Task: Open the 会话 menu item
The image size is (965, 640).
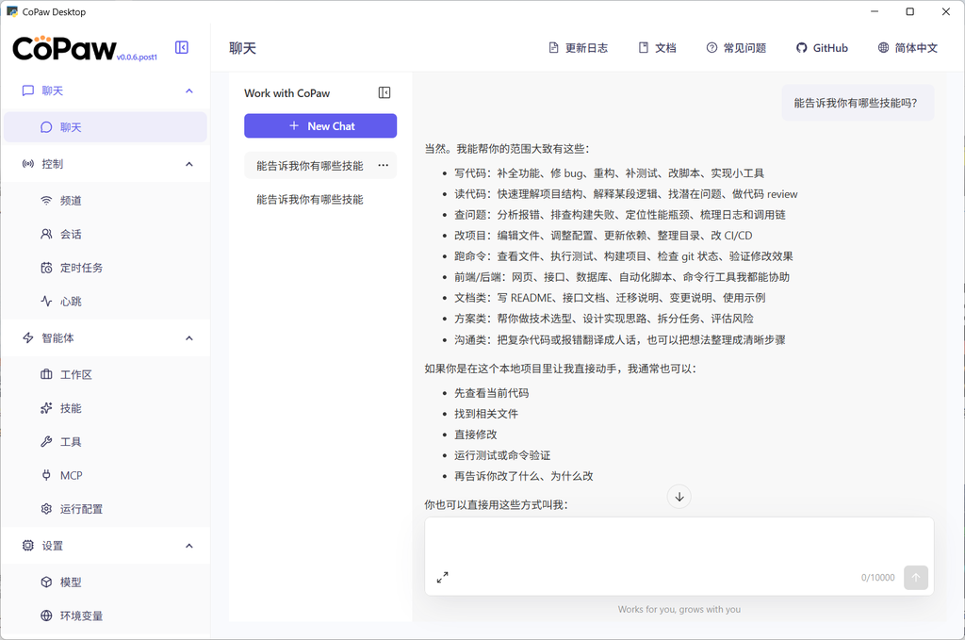Action: tap(106, 234)
